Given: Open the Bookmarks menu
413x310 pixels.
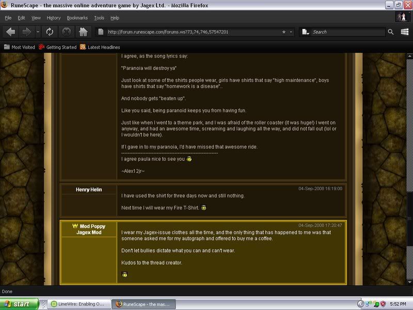Looking at the screenshot, I should [x=77, y=18].
